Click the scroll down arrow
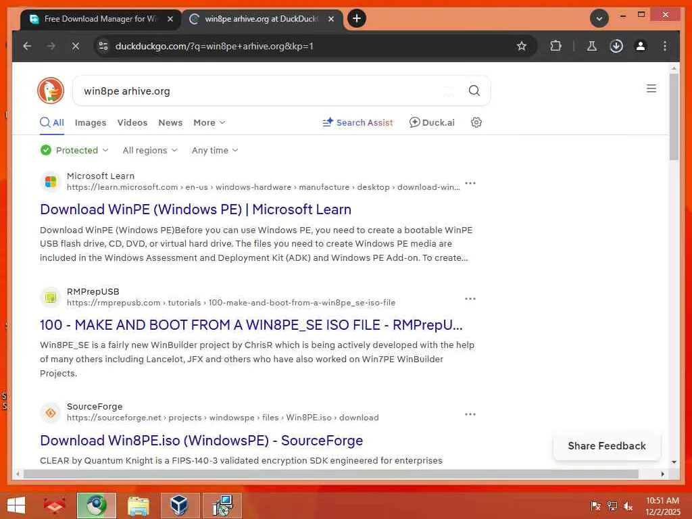The width and height of the screenshot is (692, 519). [674, 462]
